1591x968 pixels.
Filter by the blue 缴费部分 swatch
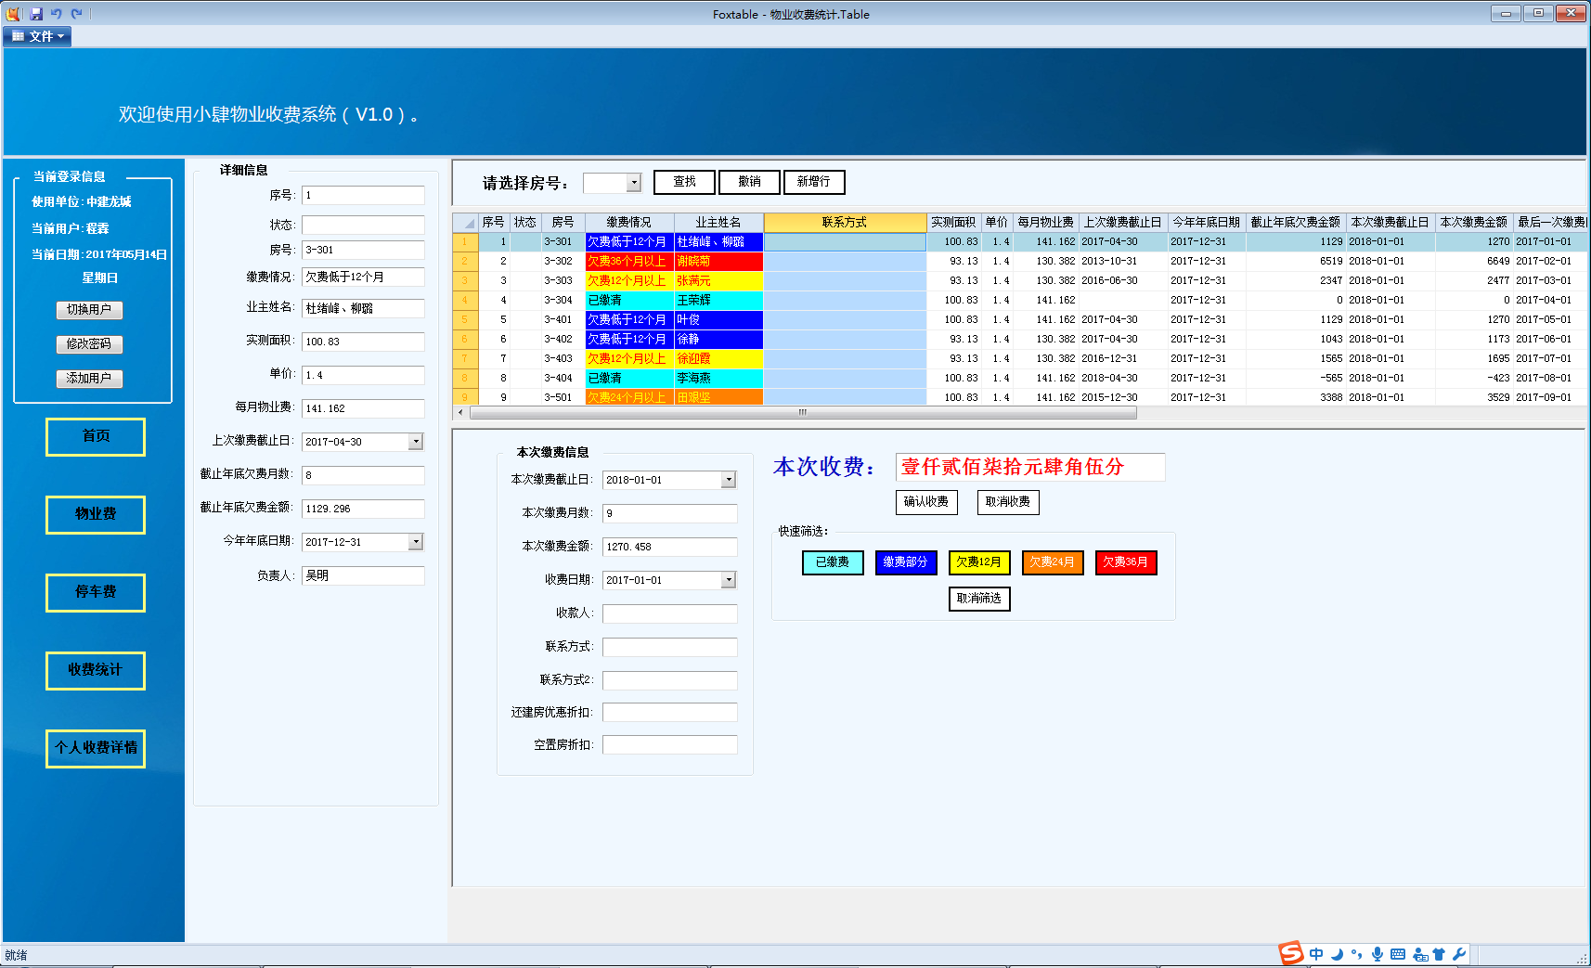point(906,562)
